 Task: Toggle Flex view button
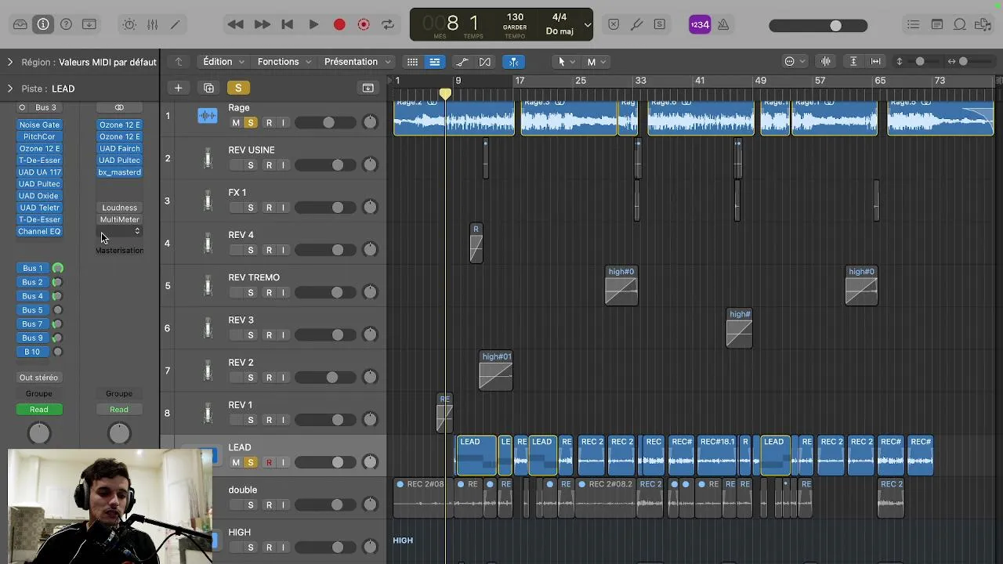485,62
